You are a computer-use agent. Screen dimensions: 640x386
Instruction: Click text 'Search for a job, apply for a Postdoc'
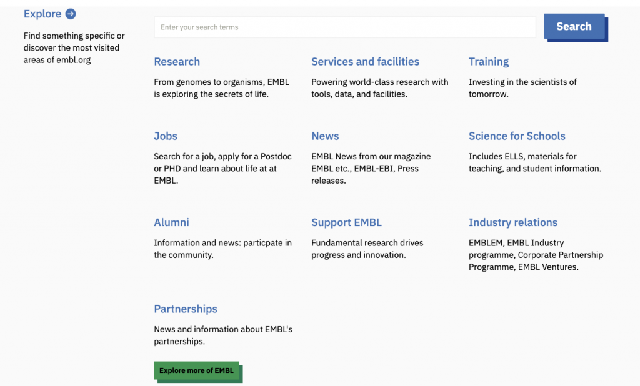pyautogui.click(x=222, y=156)
